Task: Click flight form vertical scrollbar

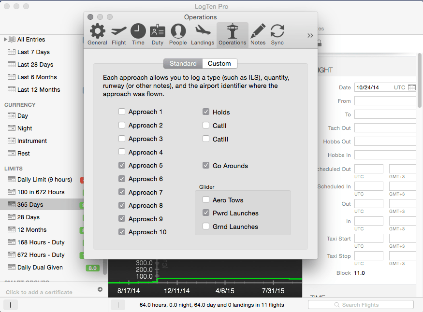Action: 420,80
